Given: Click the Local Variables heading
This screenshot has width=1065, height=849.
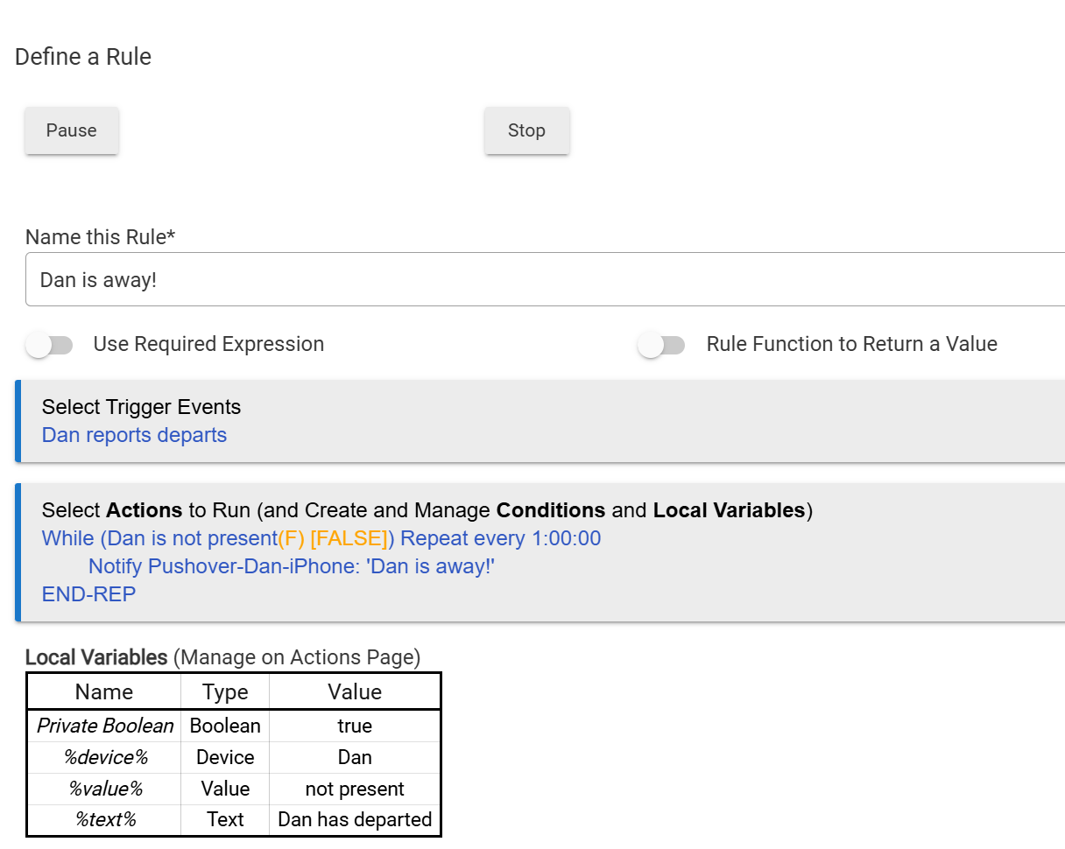Looking at the screenshot, I should tap(96, 657).
